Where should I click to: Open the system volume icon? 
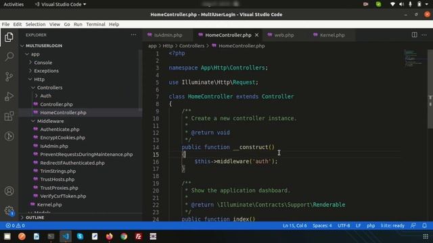point(401,4)
